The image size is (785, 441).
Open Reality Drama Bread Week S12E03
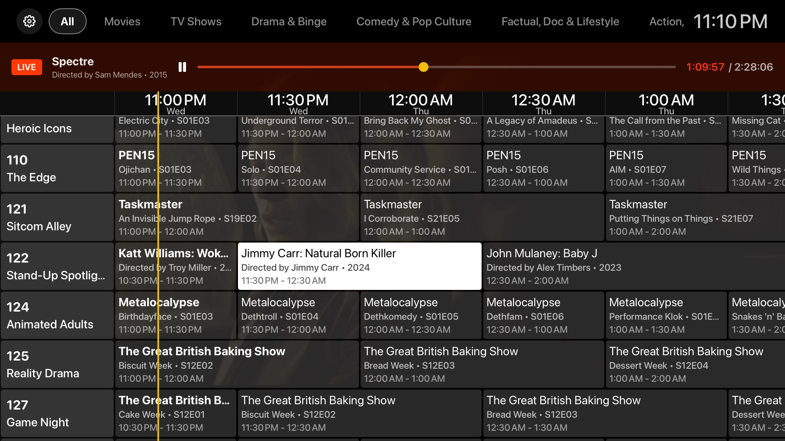[x=482, y=364]
